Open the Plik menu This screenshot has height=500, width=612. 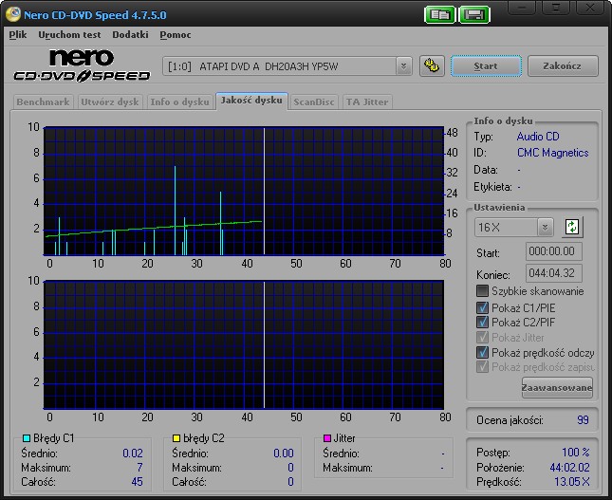click(18, 35)
